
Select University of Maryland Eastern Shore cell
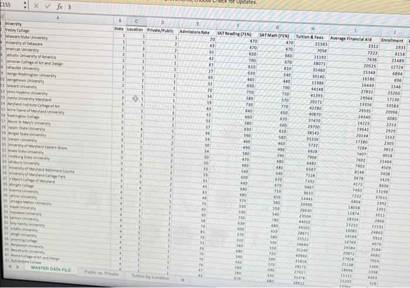[x=37, y=147]
